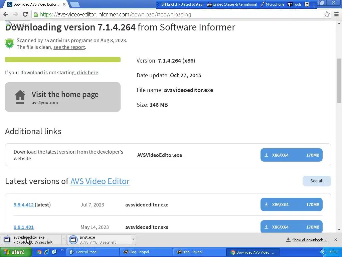Launch Chrome from quick launch
Viewport: 342px width, 257px height.
coord(39,252)
